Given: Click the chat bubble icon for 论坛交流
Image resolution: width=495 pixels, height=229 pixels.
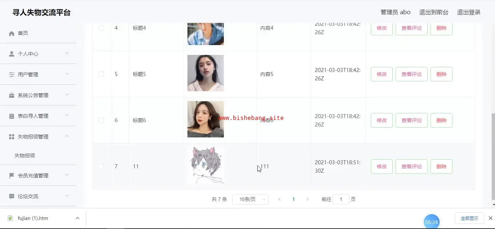Looking at the screenshot, I should 12,196.
